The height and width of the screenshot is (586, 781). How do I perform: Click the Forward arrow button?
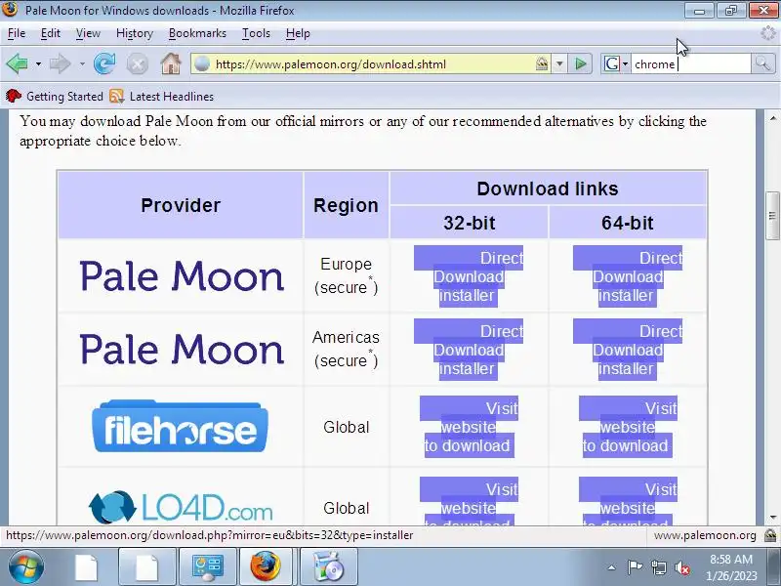[61, 64]
